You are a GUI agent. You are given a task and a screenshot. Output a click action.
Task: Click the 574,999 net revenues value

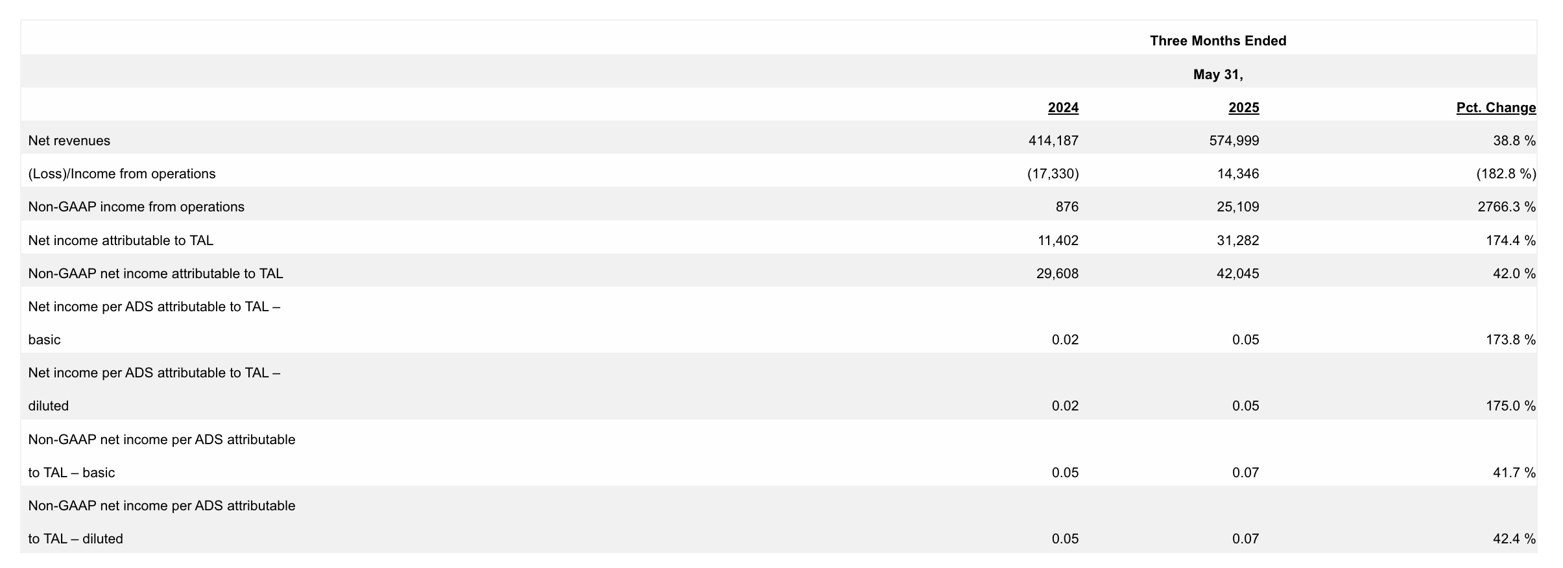[1234, 141]
